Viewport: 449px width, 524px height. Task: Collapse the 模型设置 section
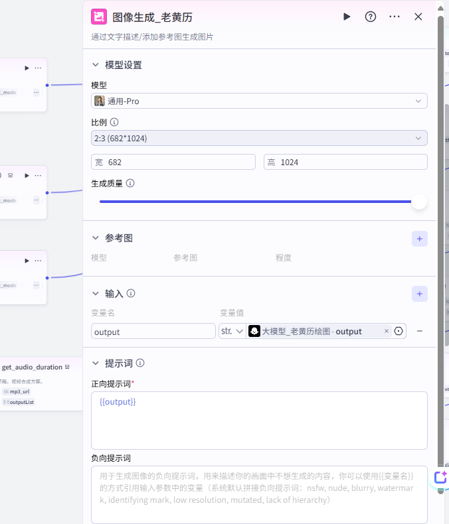click(x=95, y=65)
